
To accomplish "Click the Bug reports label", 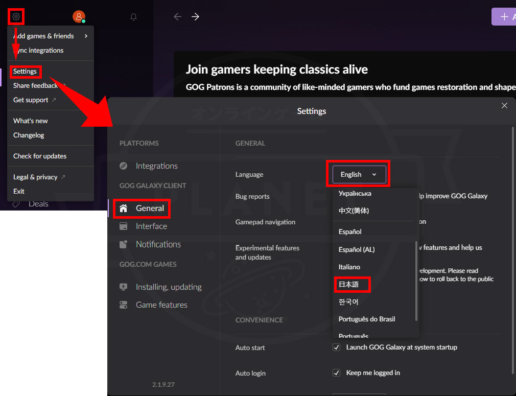I will [252, 196].
